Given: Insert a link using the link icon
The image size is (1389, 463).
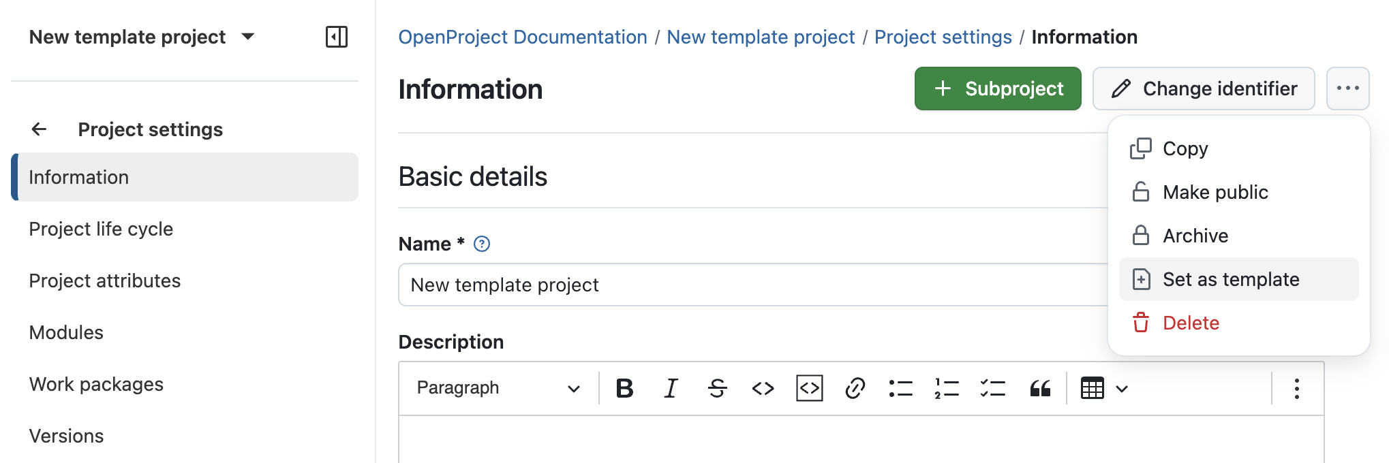Looking at the screenshot, I should point(855,388).
